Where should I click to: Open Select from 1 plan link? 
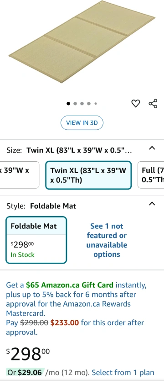click(x=123, y=372)
